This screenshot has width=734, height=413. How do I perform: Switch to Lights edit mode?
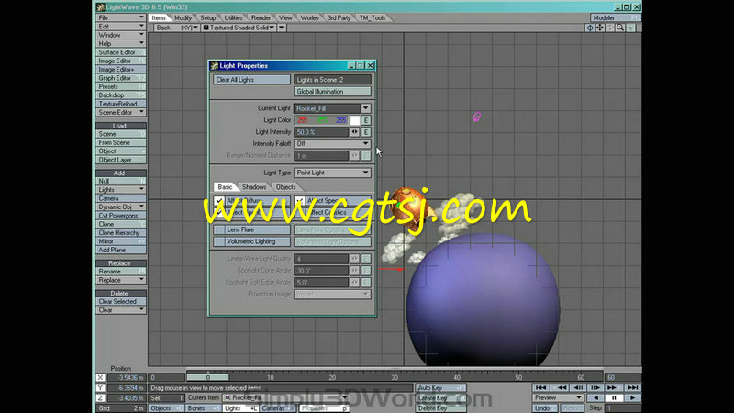(239, 408)
